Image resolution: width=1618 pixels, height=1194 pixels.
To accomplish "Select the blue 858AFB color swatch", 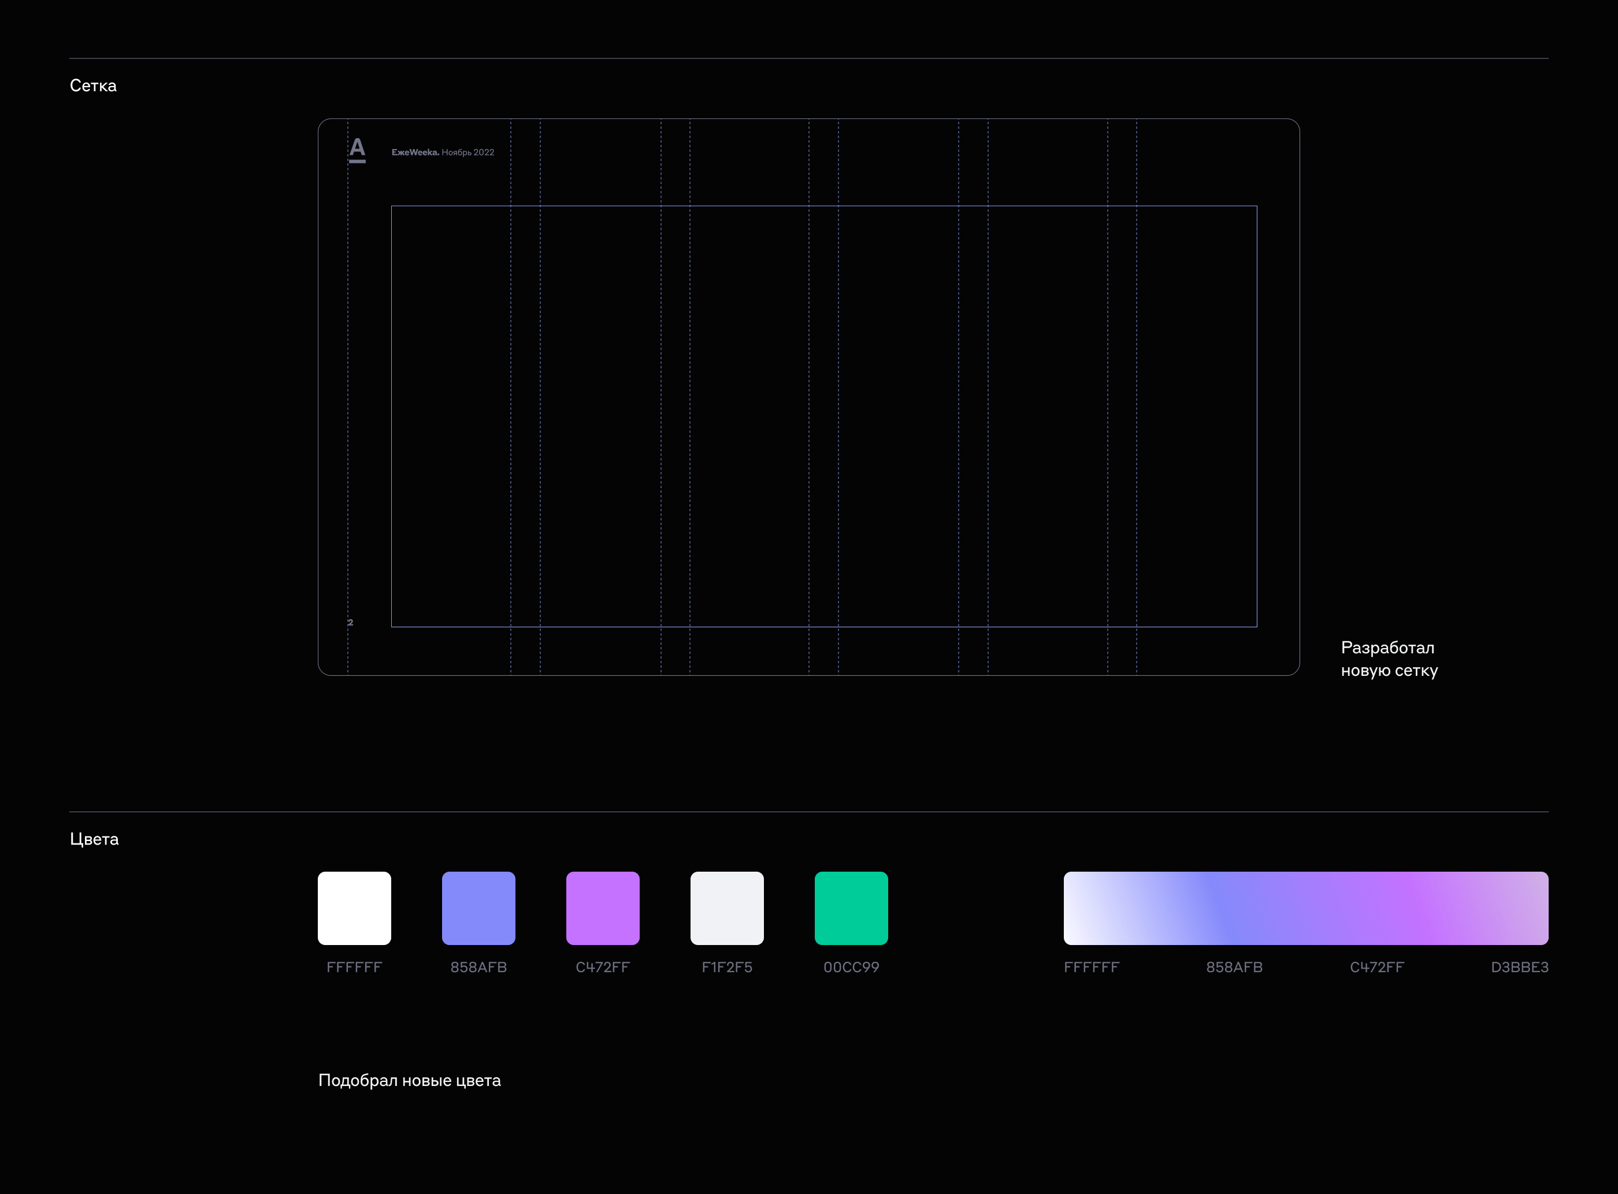I will click(478, 908).
